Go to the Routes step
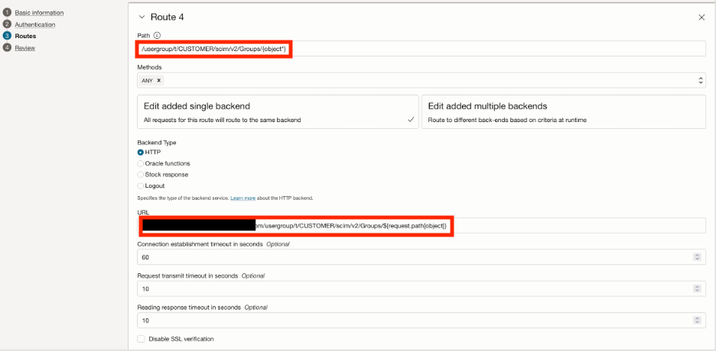This screenshot has height=351, width=716. pyautogui.click(x=25, y=36)
